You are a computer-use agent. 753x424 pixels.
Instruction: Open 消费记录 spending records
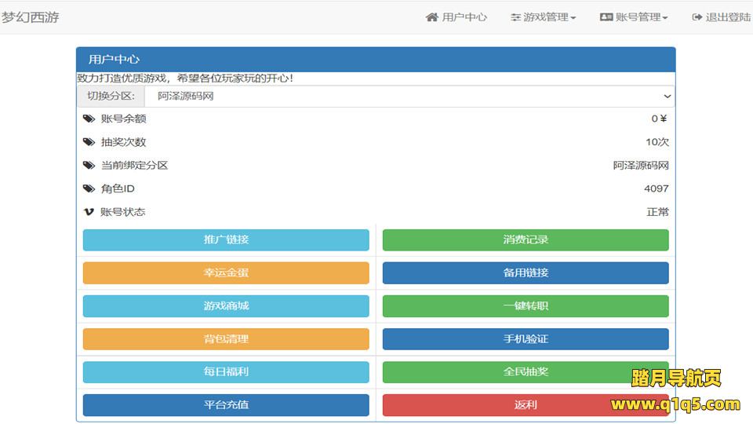click(x=526, y=240)
